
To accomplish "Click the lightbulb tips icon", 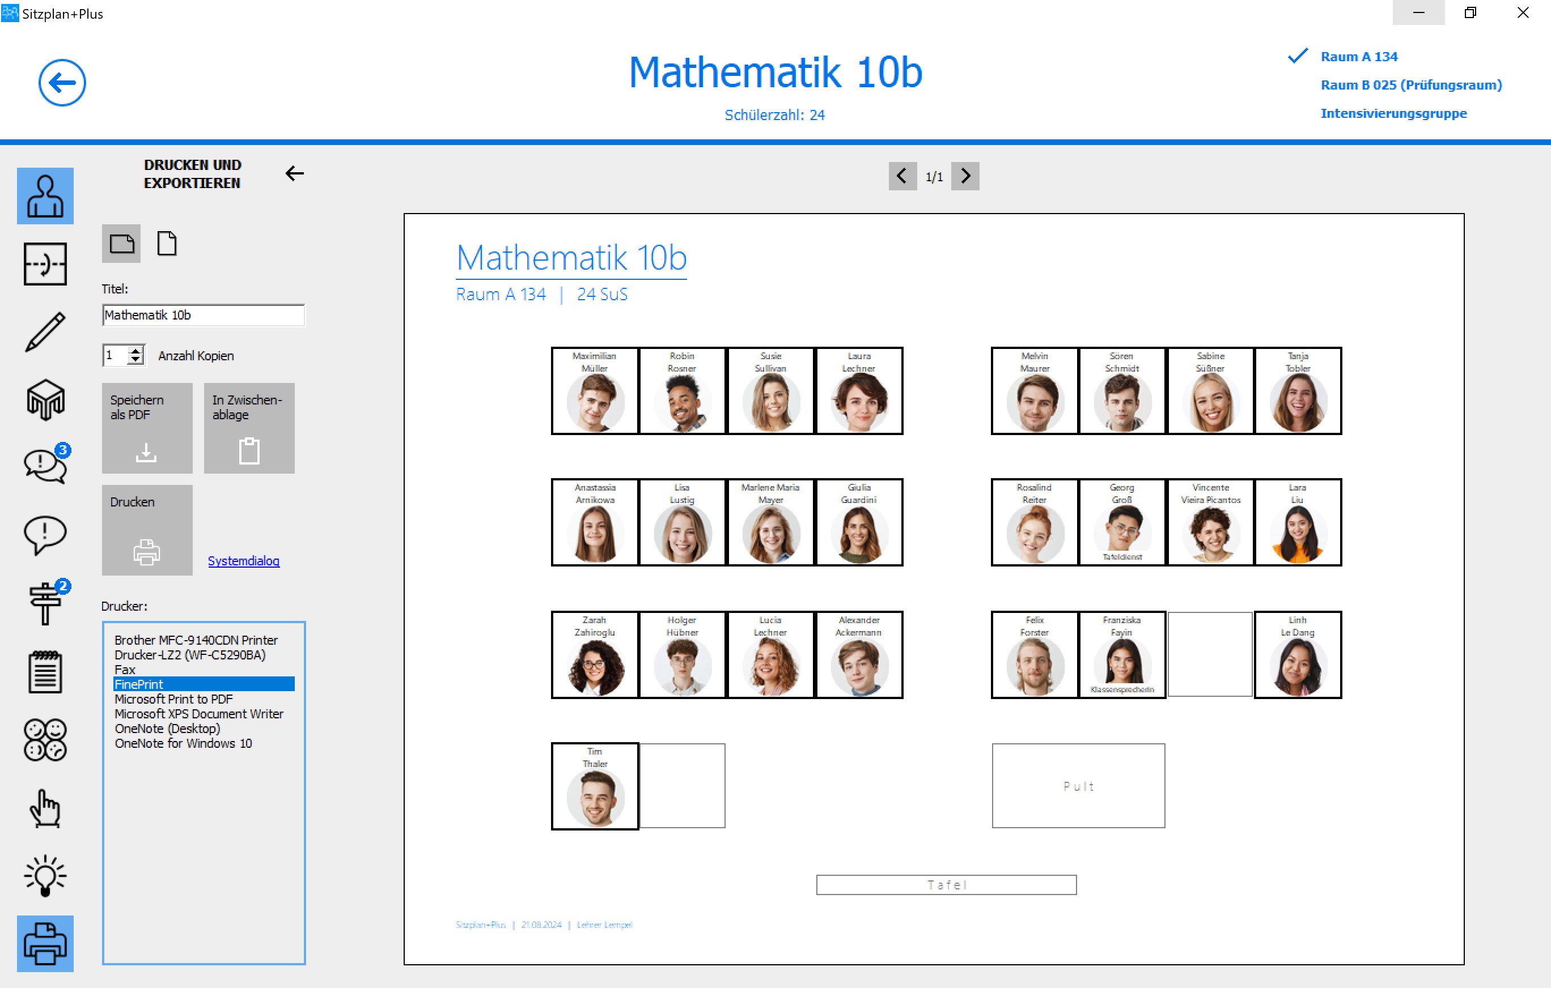I will pos(45,875).
